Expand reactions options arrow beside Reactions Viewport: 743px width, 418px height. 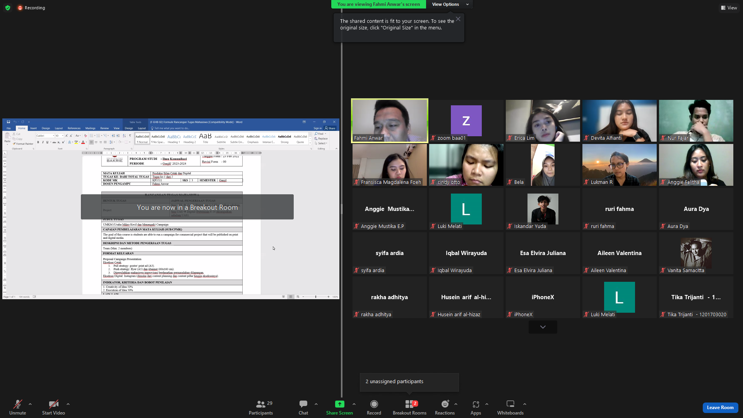(x=456, y=404)
